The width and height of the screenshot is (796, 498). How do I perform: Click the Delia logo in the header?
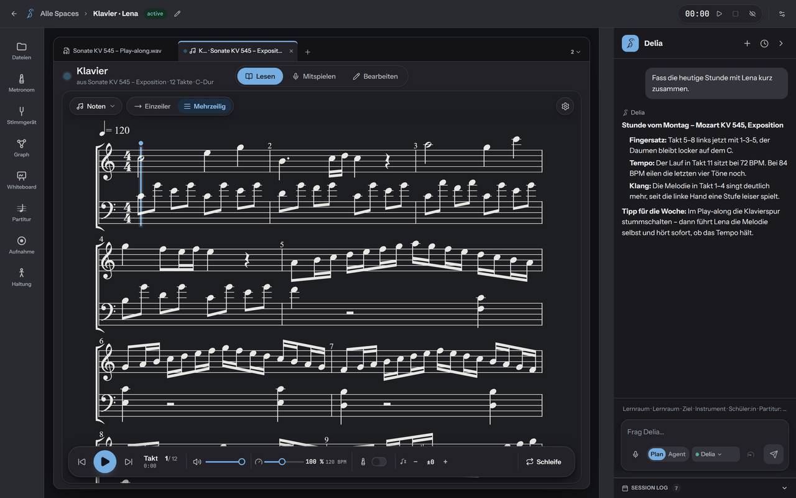630,44
